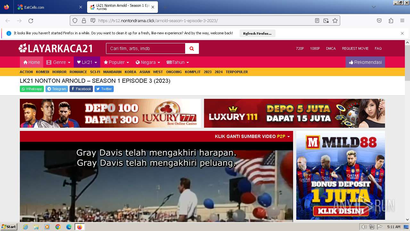410x231 pixels.
Task: Dismiss the Refresh Firefox notification bar
Action: click(402, 33)
